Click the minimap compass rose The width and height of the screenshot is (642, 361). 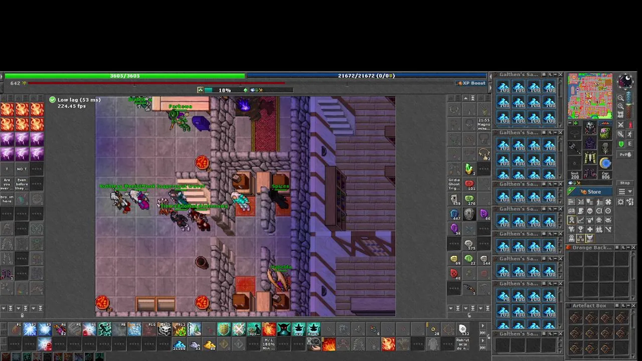click(625, 81)
